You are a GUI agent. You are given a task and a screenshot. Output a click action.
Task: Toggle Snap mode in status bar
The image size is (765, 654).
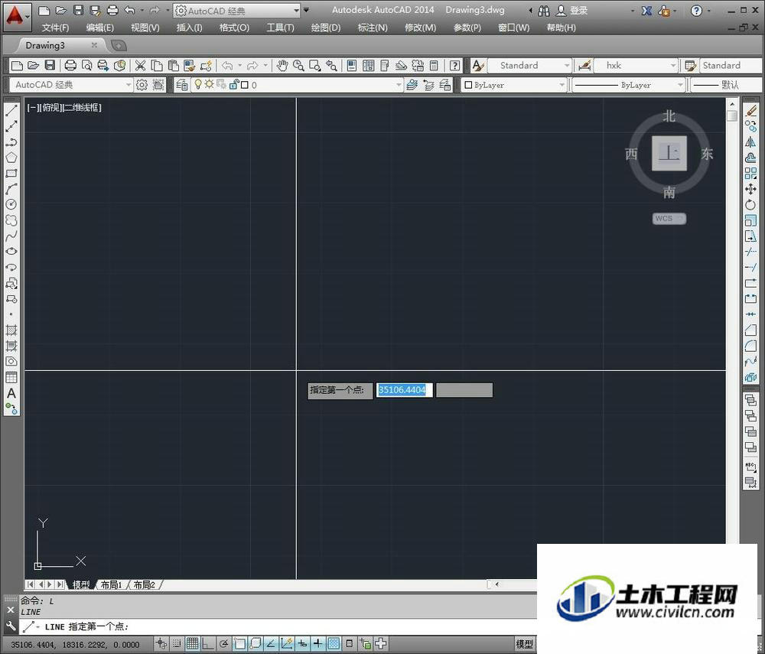tap(177, 644)
